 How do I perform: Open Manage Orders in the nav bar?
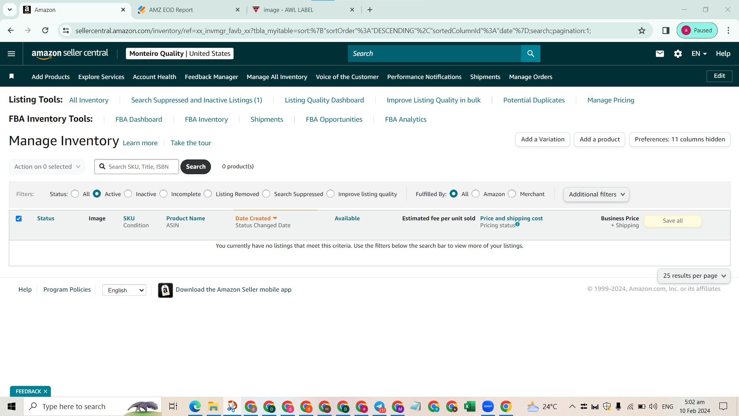530,77
